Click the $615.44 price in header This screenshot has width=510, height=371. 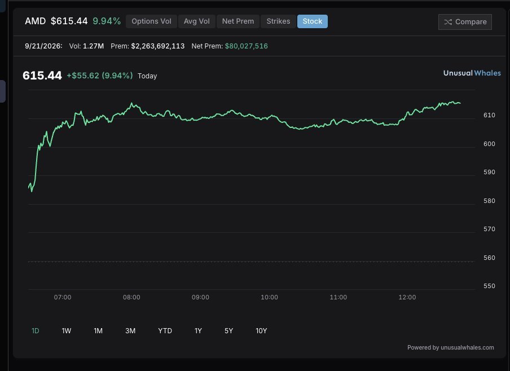click(x=69, y=21)
